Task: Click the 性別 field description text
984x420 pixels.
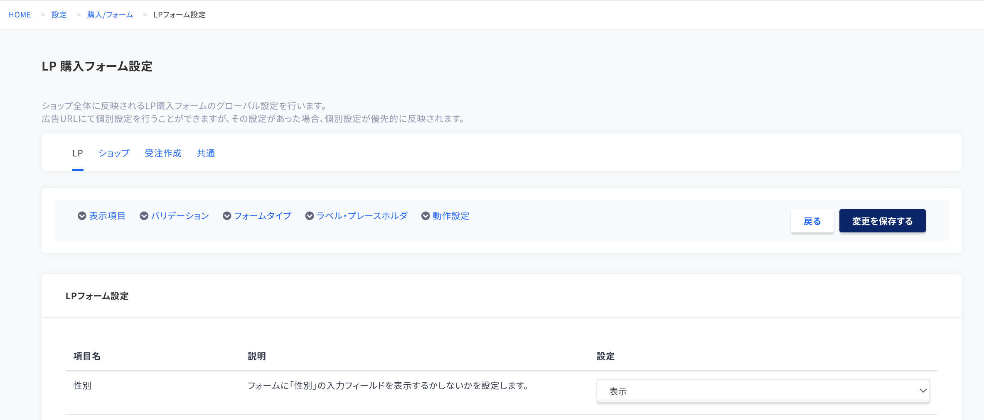Action: click(x=388, y=386)
